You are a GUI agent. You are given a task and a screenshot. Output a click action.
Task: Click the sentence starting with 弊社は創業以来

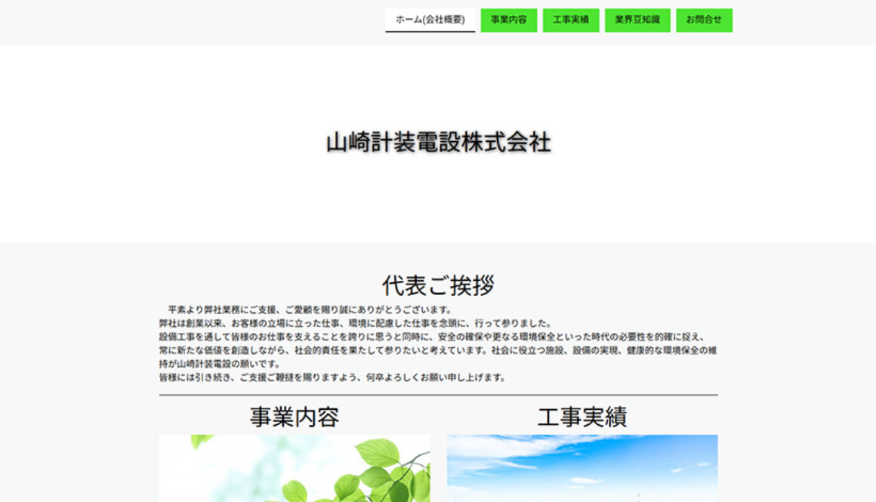(356, 323)
